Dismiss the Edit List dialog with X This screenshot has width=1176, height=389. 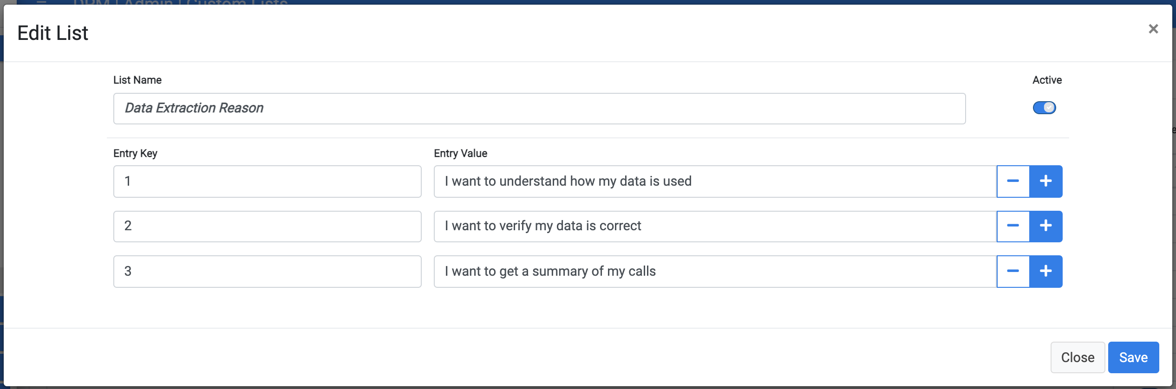coord(1153,29)
